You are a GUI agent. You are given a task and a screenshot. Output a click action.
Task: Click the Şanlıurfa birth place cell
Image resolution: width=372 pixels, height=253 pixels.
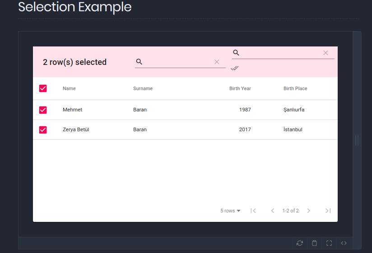(x=294, y=110)
